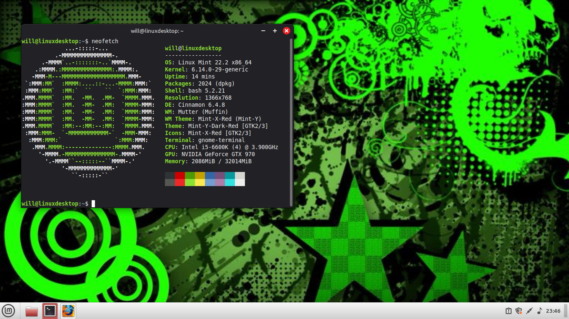
Task: Close the terminal with the red X
Action: tap(287, 31)
